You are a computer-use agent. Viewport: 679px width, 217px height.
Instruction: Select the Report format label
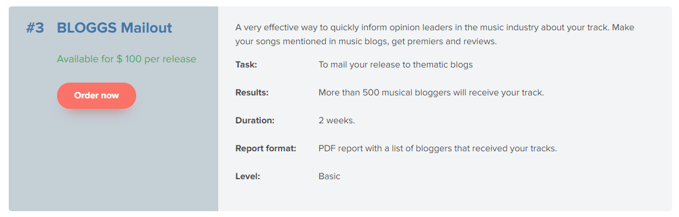[x=266, y=148]
